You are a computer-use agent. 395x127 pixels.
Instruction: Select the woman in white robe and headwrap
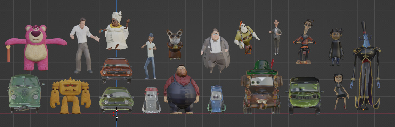(x=116, y=31)
